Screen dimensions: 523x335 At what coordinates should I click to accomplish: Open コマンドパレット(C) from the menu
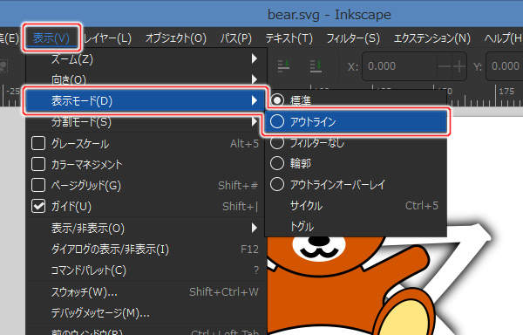point(146,270)
